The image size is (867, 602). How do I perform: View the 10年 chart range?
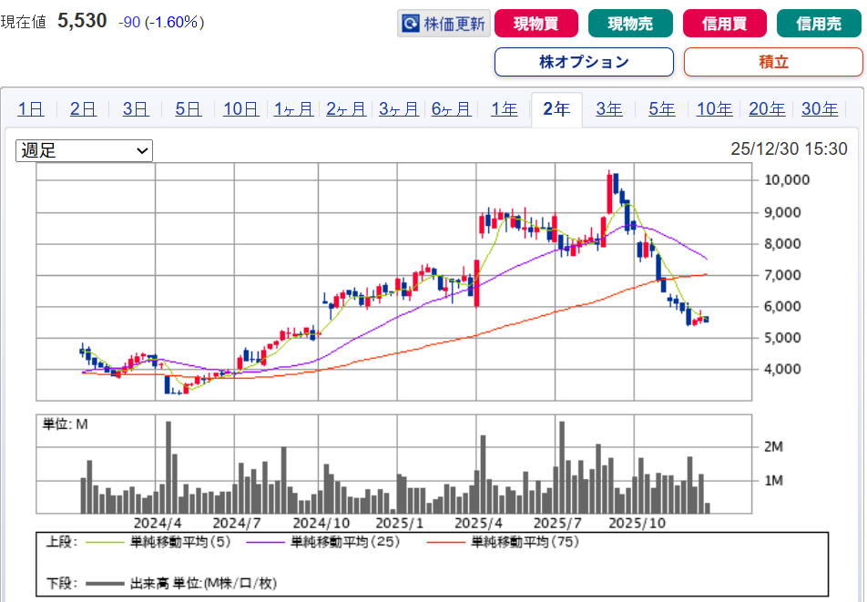[x=714, y=109]
